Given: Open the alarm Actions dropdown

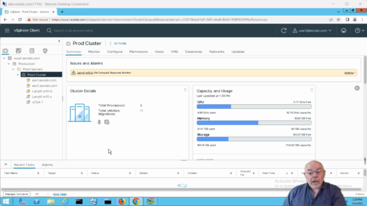Looking at the screenshot, I should pos(350,73).
